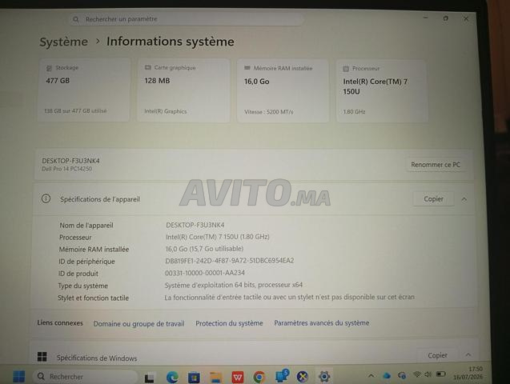Launch Microsoft Edge from taskbar
Image resolution: width=510 pixels, height=384 pixels.
(172, 377)
